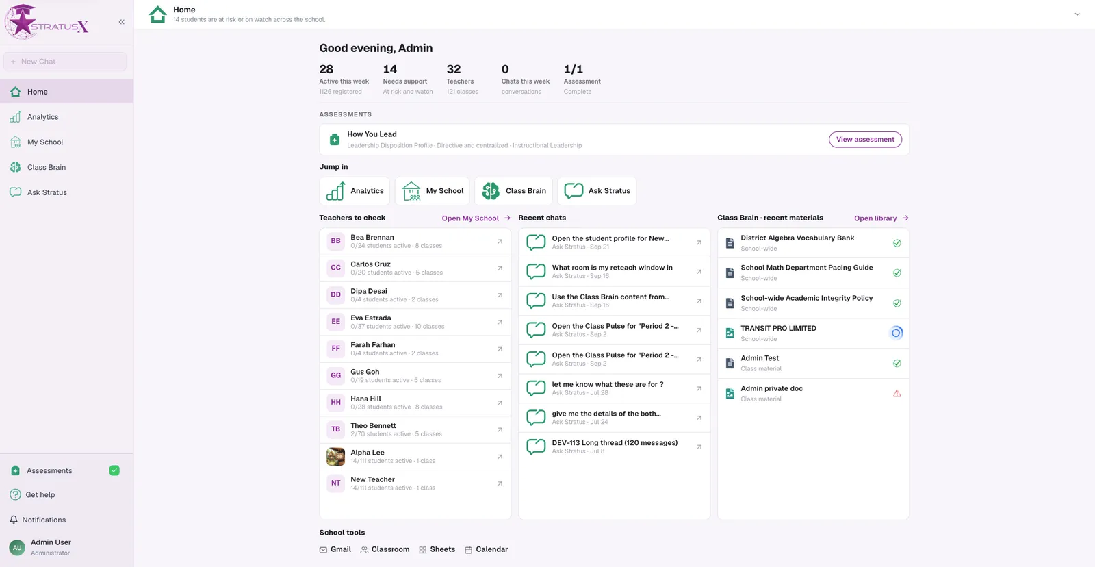
Task: Click the New Chat field
Action: tap(65, 62)
